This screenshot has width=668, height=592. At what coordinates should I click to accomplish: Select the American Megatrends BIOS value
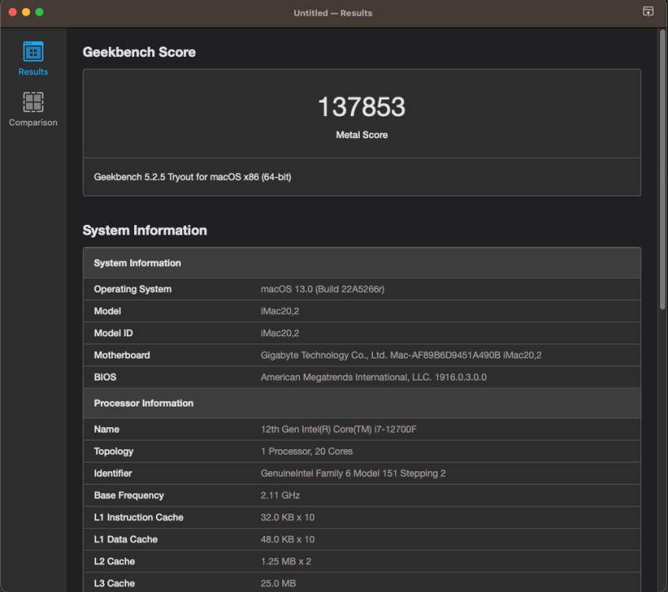374,377
